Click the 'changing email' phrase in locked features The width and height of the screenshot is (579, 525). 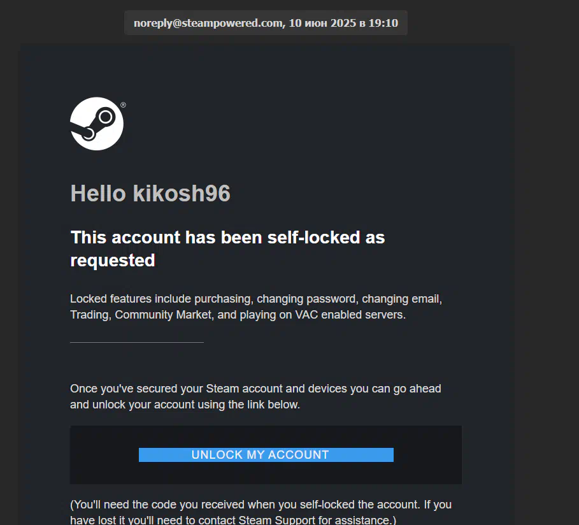pyautogui.click(x=401, y=299)
